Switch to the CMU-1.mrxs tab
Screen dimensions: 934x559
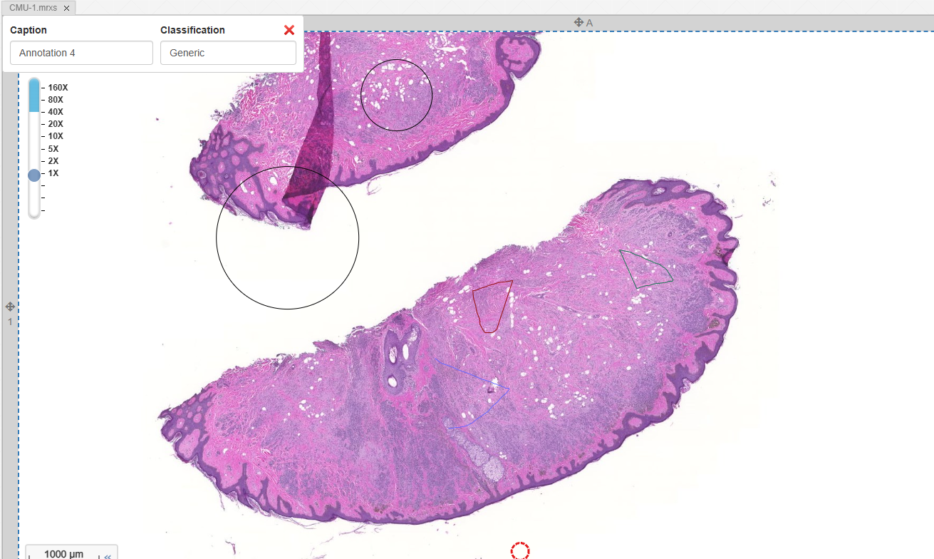[x=33, y=8]
